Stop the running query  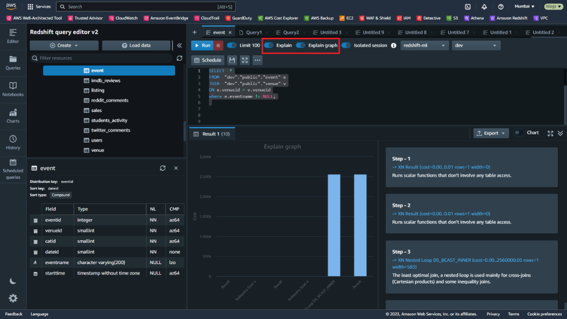click(219, 45)
